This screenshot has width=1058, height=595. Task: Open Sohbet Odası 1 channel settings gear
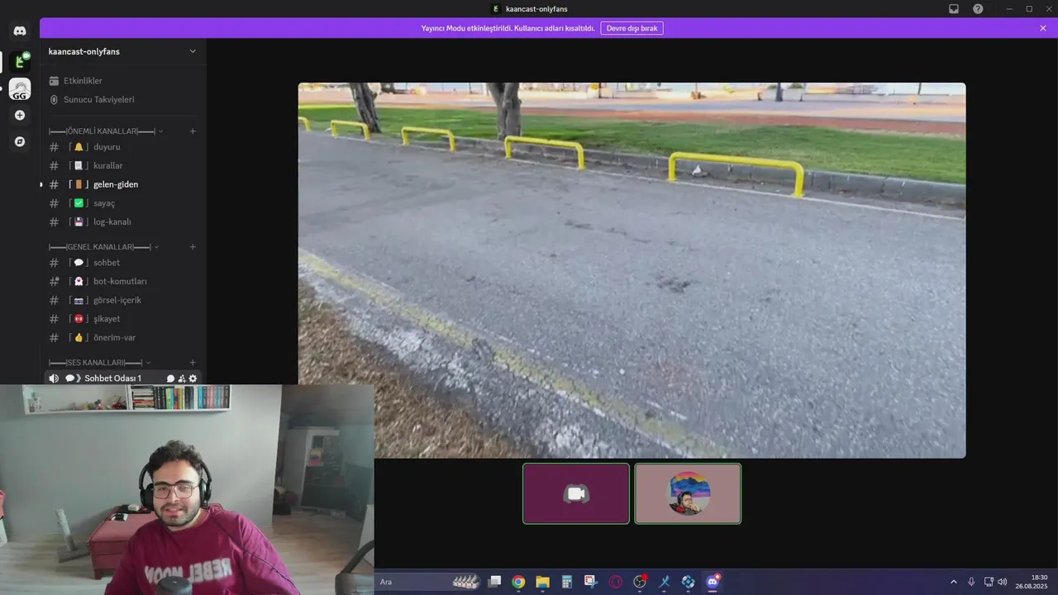(193, 378)
